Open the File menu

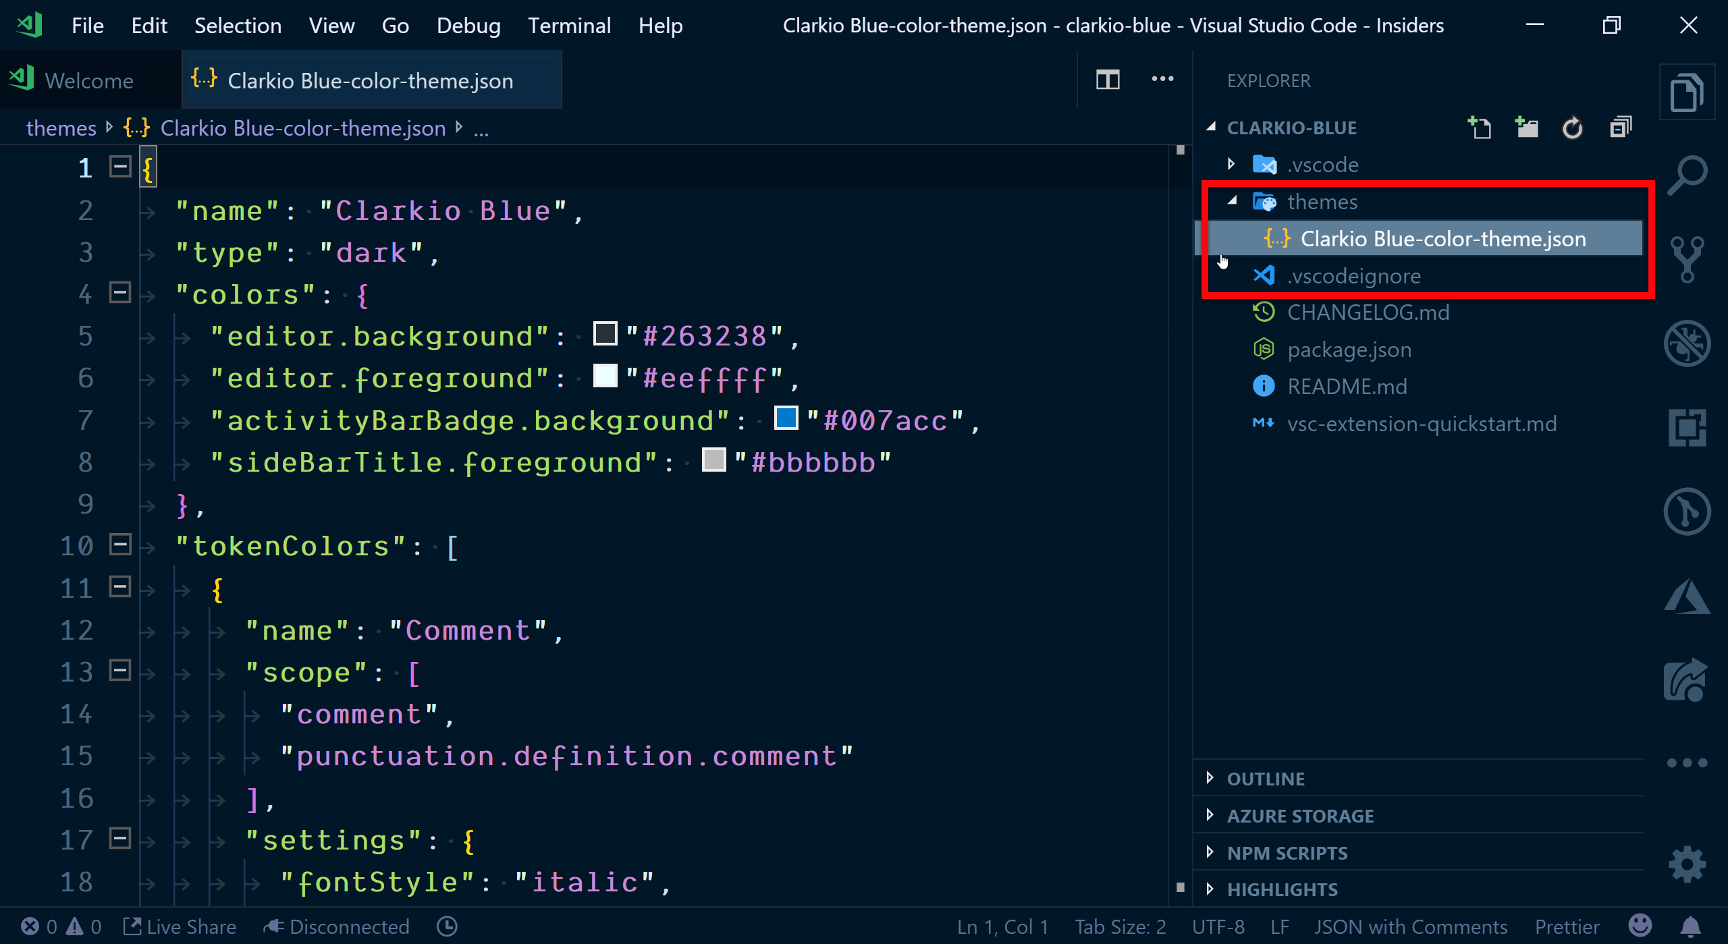point(88,25)
